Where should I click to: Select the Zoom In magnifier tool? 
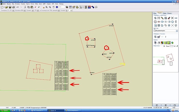47,7
